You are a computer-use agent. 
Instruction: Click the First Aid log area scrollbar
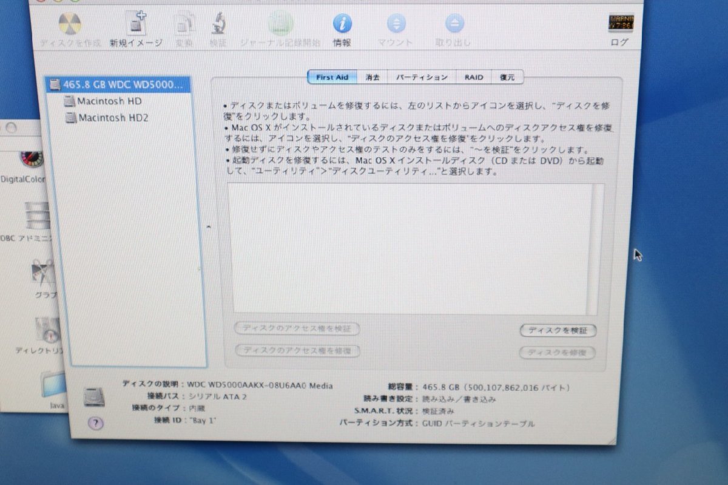coord(595,249)
